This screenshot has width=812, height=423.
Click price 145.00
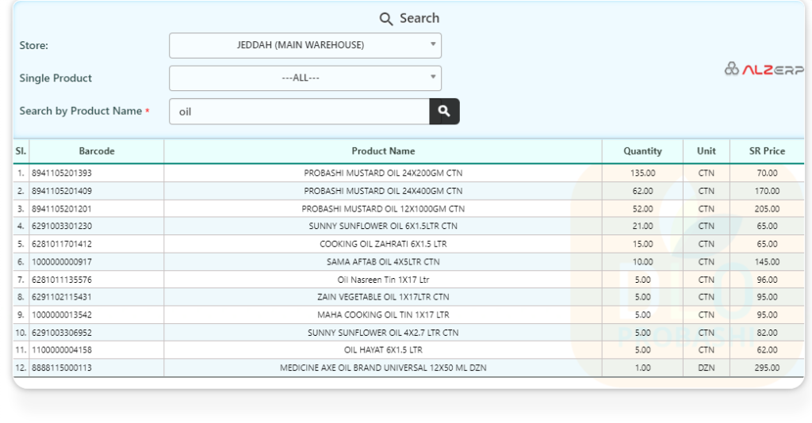pos(767,261)
